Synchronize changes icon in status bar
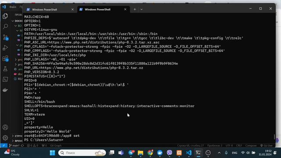The height and width of the screenshot is (158, 281). tap(22, 146)
